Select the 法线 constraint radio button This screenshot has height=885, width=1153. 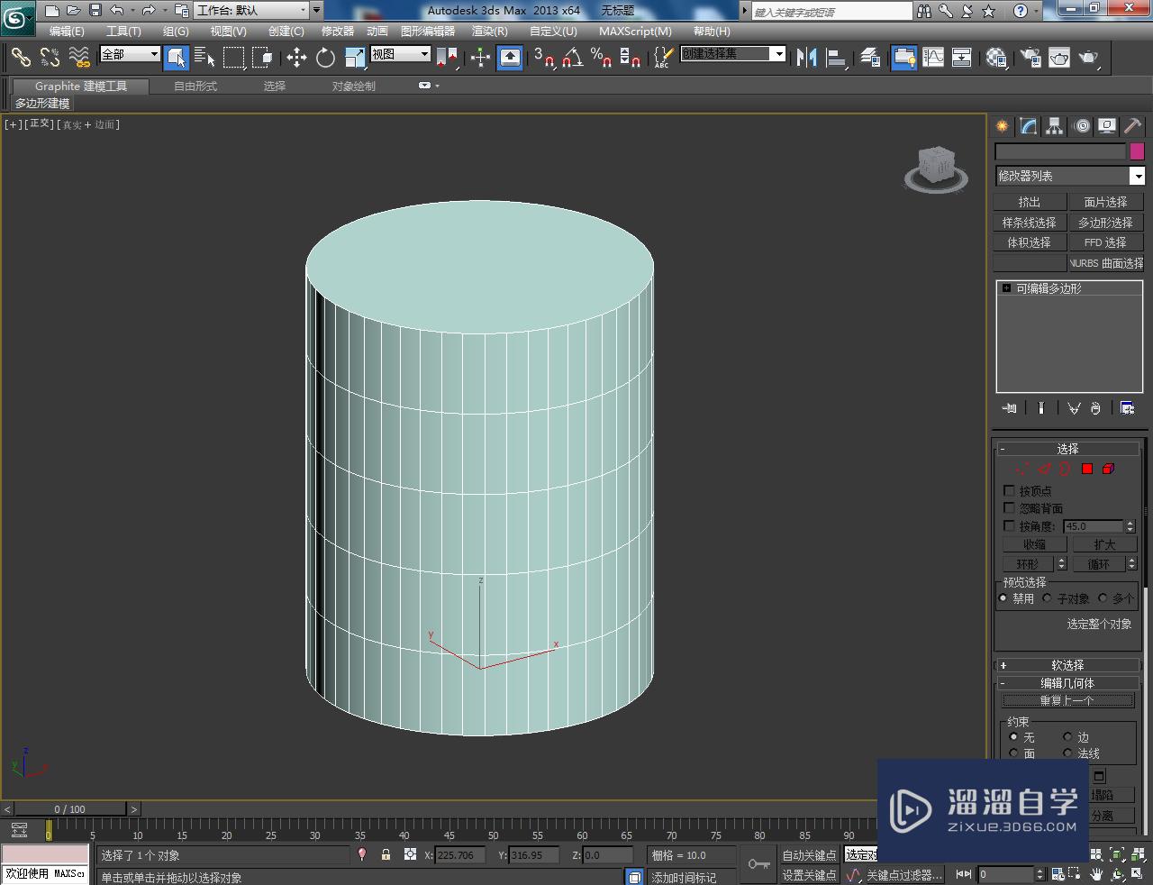(x=1067, y=753)
